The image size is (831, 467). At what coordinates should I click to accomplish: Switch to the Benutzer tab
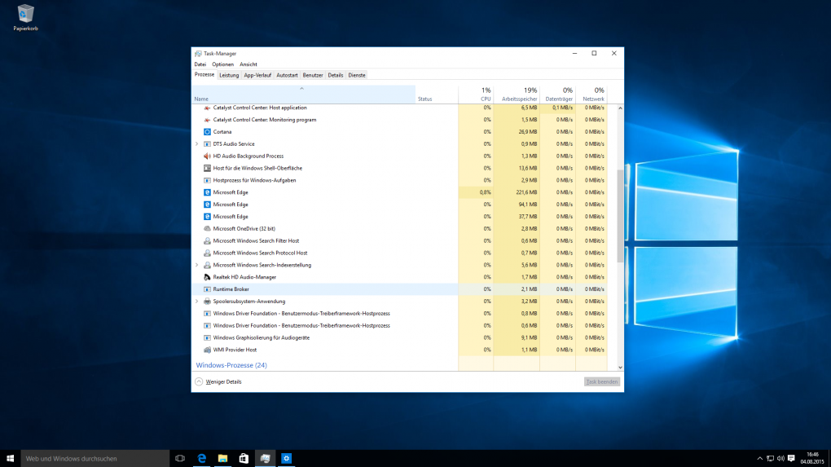tap(313, 75)
